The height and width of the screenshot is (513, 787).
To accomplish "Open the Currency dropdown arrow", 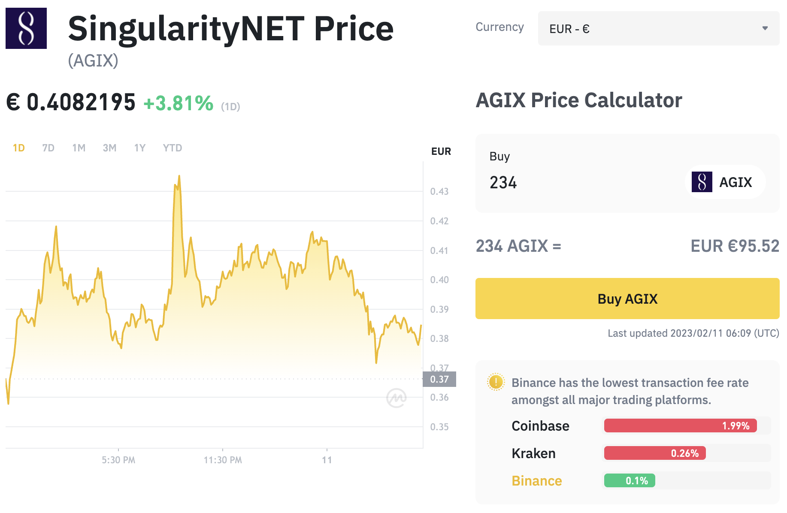I will [x=765, y=28].
